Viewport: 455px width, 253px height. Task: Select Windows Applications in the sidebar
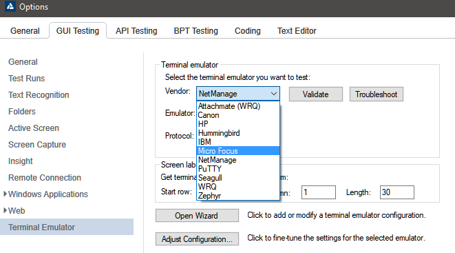click(48, 194)
